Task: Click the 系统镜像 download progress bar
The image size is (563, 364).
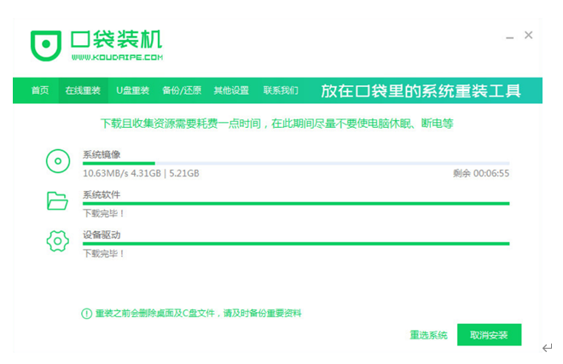Action: click(x=296, y=164)
